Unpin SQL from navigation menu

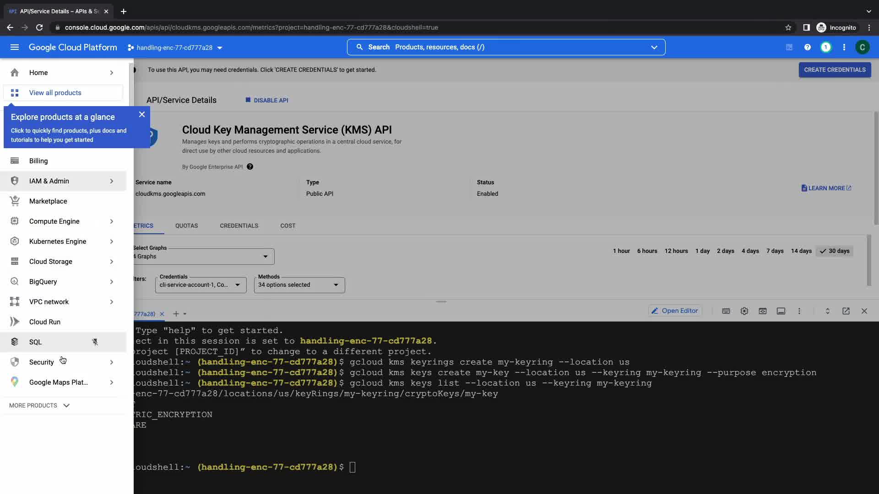(x=95, y=342)
